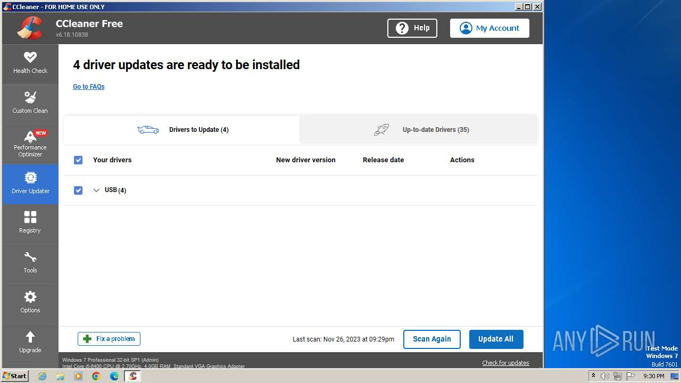Click the CCleaner logo in the header

coord(30,28)
